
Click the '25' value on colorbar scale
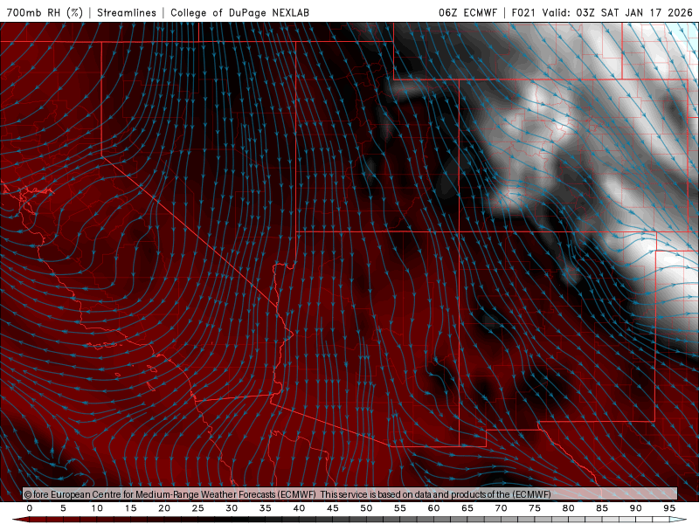point(198,508)
